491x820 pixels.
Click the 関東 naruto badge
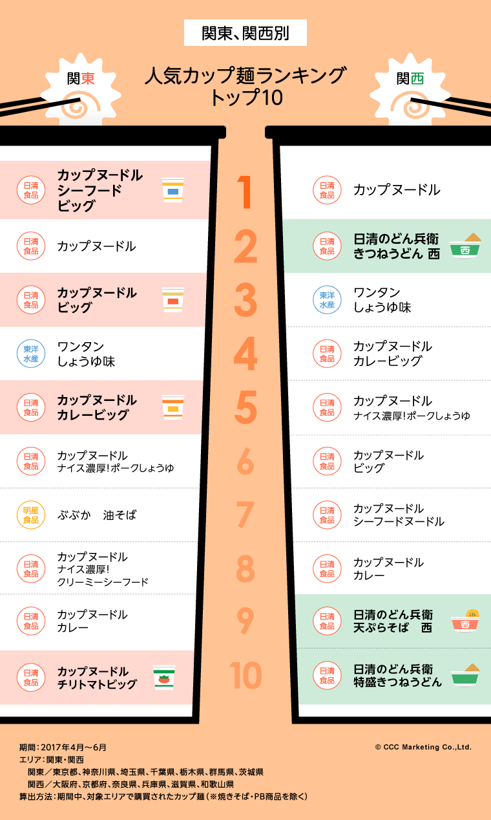tap(80, 91)
